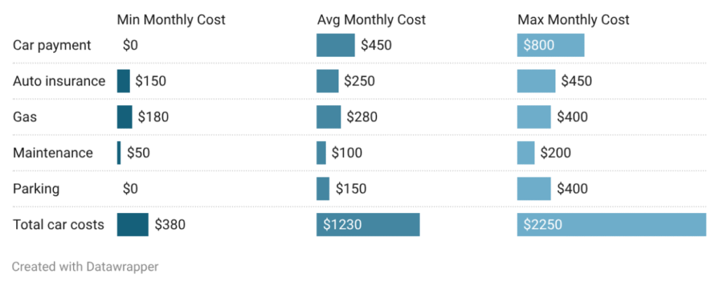Click the Avg Monthly Cost column header
The image size is (719, 286).
click(x=371, y=20)
